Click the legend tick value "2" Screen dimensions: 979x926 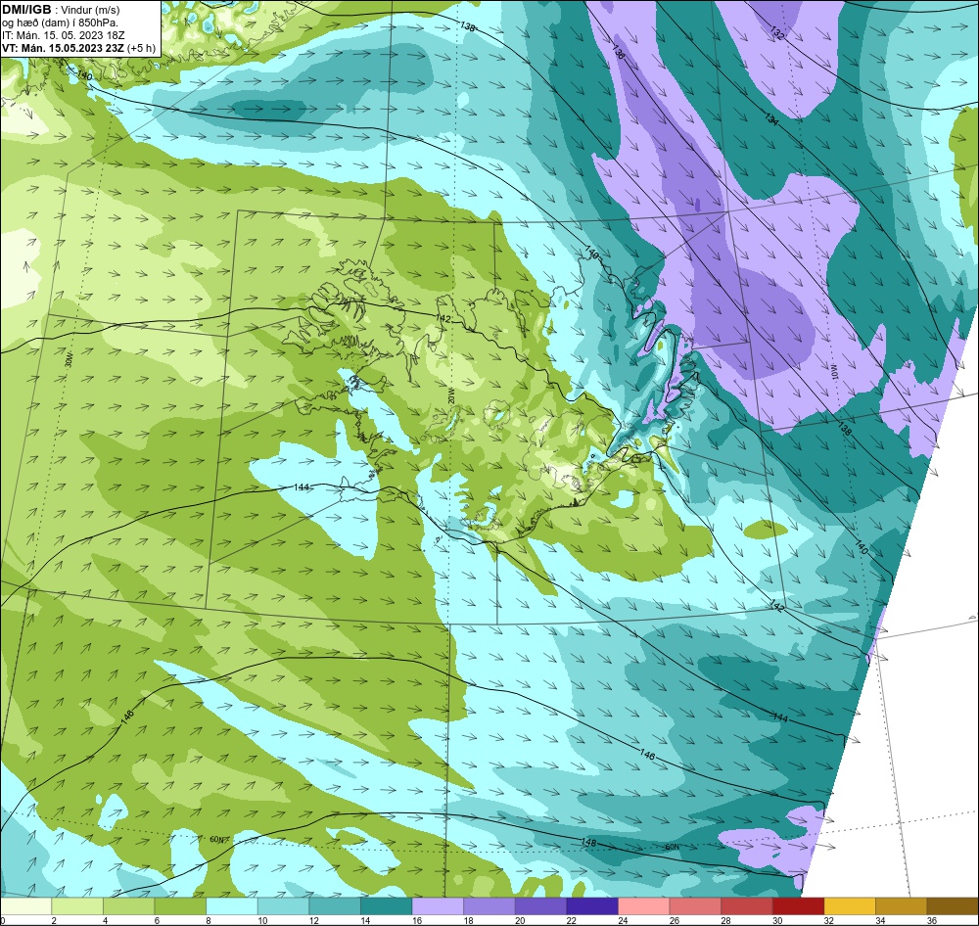pyautogui.click(x=54, y=920)
